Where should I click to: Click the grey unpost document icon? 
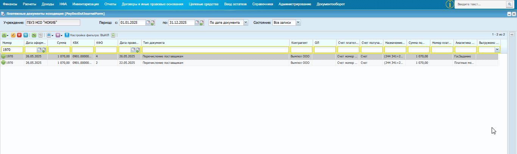pos(40,35)
